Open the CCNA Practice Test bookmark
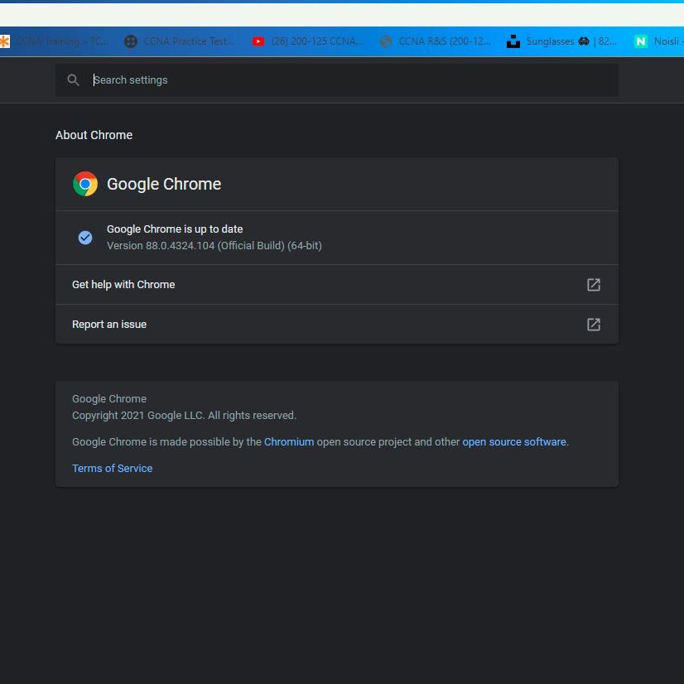The height and width of the screenshot is (684, 684). [180, 41]
